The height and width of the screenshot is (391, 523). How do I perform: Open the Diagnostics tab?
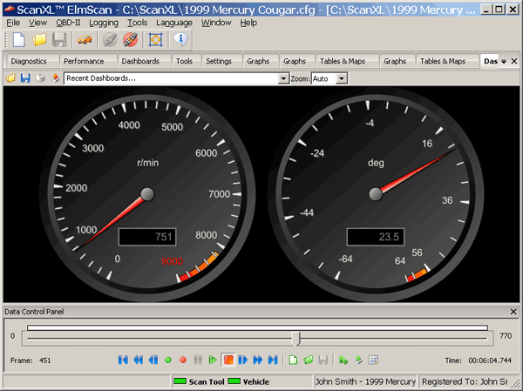pos(30,62)
